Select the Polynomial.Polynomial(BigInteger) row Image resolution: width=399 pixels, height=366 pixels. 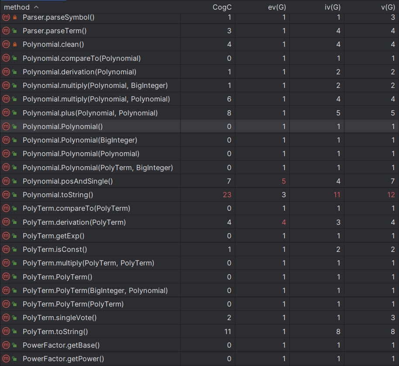[199, 140]
